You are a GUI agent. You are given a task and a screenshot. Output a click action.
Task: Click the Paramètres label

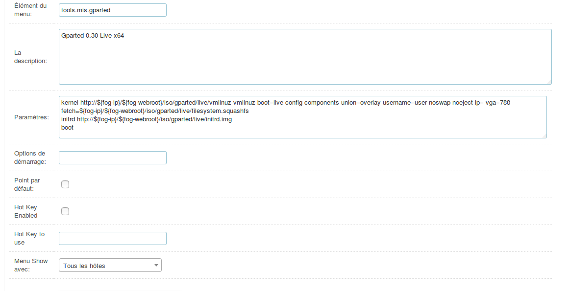tap(31, 117)
